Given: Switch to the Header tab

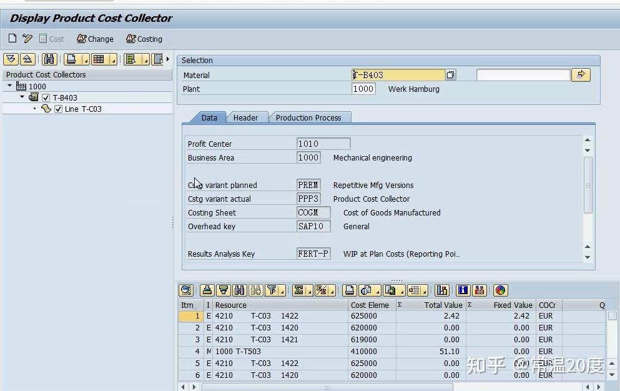Looking at the screenshot, I should [247, 117].
